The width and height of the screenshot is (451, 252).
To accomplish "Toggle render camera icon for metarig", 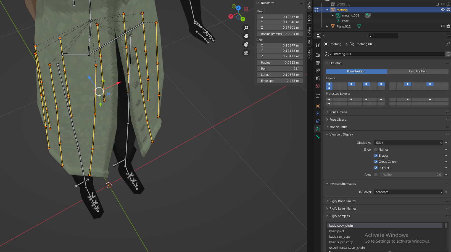I will click(448, 10).
